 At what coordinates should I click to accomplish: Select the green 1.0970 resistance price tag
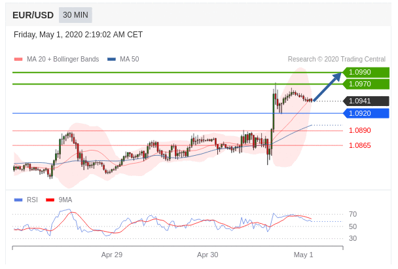coord(366,84)
